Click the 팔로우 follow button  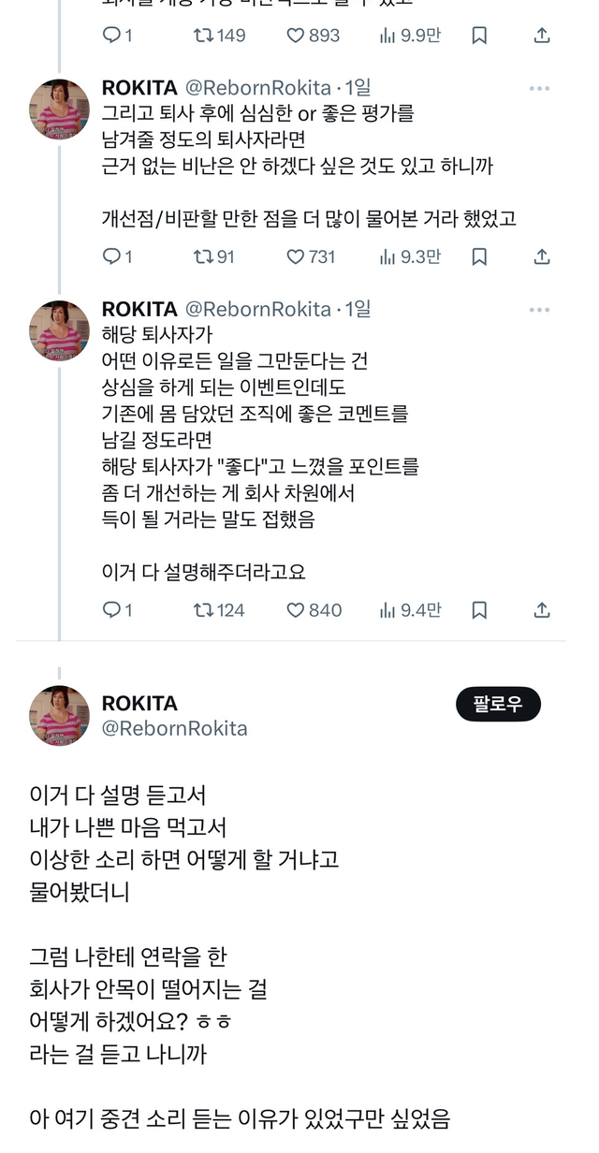point(498,705)
